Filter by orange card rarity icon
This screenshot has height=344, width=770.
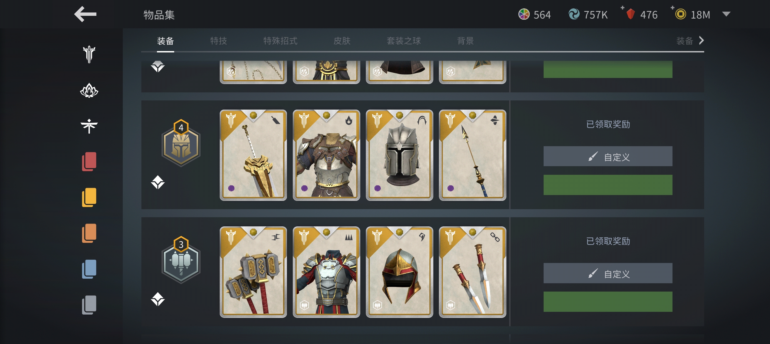tap(89, 233)
